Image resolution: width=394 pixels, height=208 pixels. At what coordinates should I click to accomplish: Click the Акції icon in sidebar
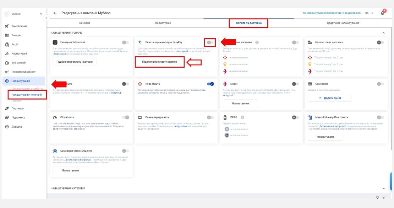[7, 44]
